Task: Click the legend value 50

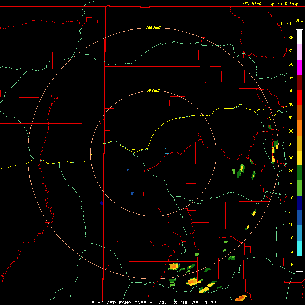Action: 291,90
